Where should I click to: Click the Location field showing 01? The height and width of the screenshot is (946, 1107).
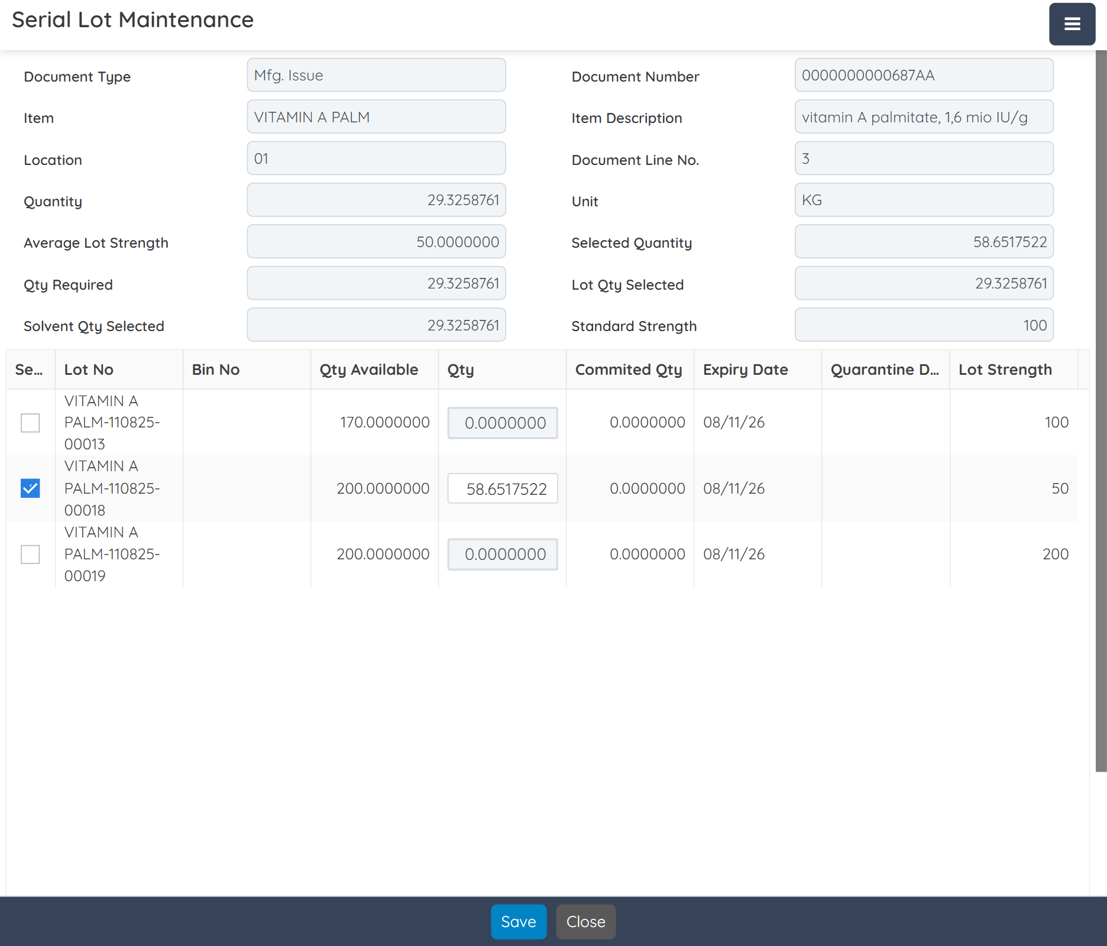point(376,158)
